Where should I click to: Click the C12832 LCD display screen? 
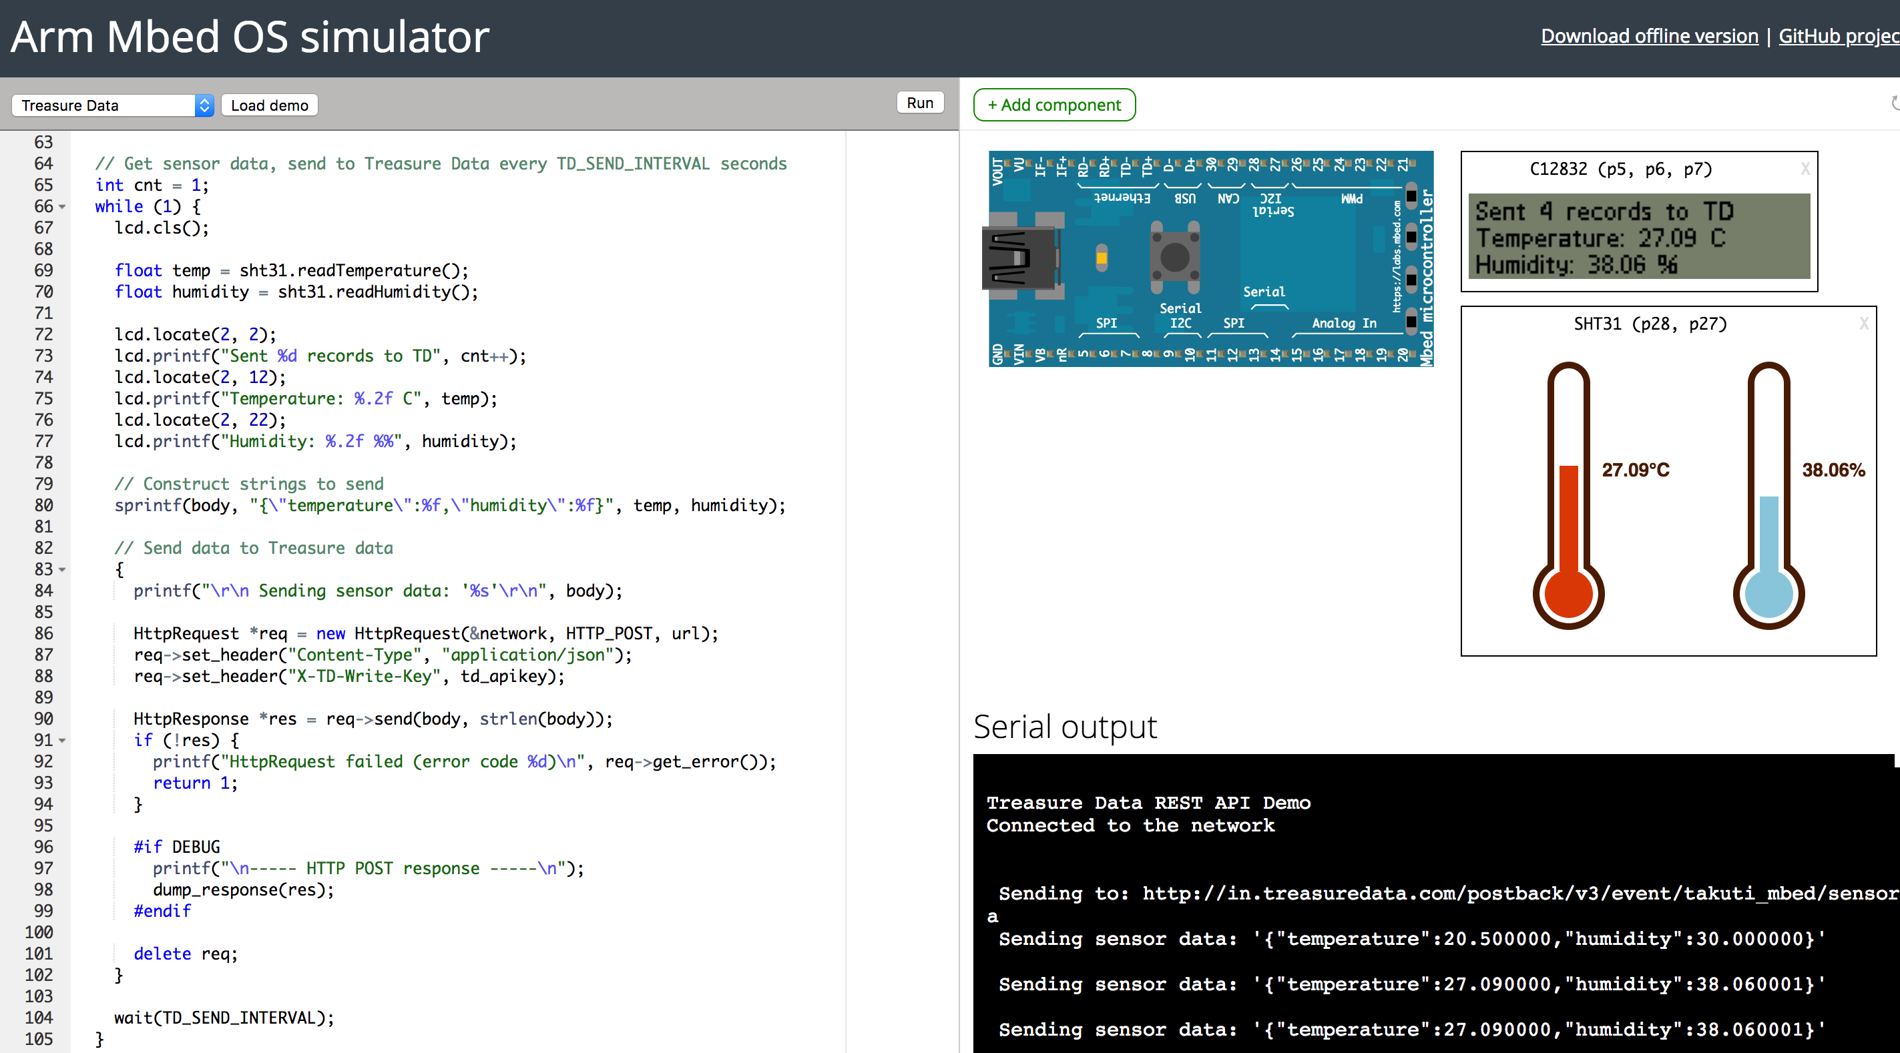point(1639,237)
